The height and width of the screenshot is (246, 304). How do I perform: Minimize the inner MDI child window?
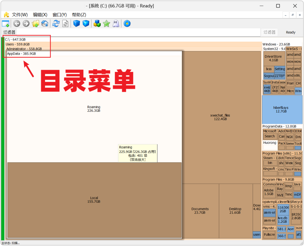click(x=285, y=15)
